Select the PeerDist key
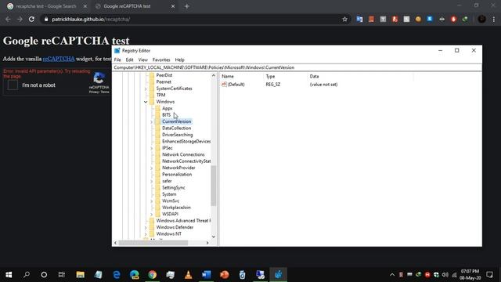The height and width of the screenshot is (282, 501). 164,75
